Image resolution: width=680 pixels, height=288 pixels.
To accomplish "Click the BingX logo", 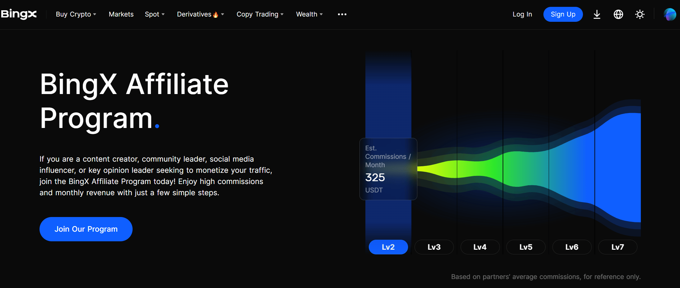I will coord(19,14).
